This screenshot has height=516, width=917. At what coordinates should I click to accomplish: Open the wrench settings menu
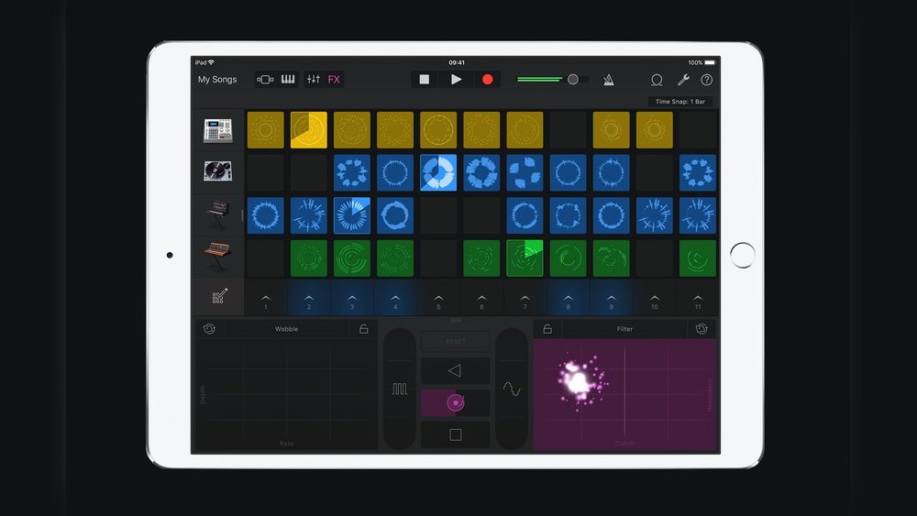[x=683, y=80]
